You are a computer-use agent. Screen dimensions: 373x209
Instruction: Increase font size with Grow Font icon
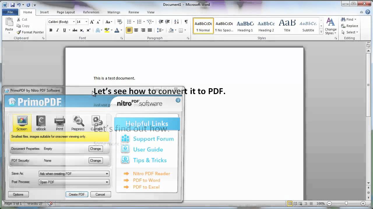tap(92, 22)
